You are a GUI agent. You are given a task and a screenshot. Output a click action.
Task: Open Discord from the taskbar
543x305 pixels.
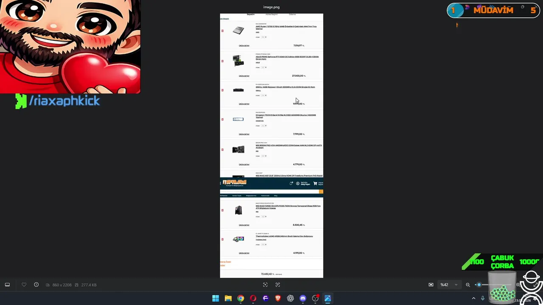coord(303,298)
